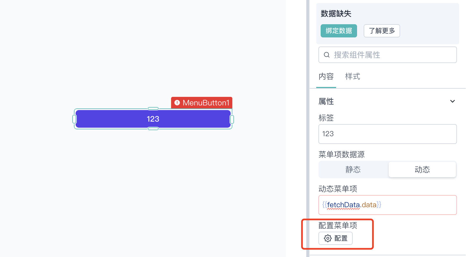
Task: Select the 静态 data source option
Action: tap(353, 169)
